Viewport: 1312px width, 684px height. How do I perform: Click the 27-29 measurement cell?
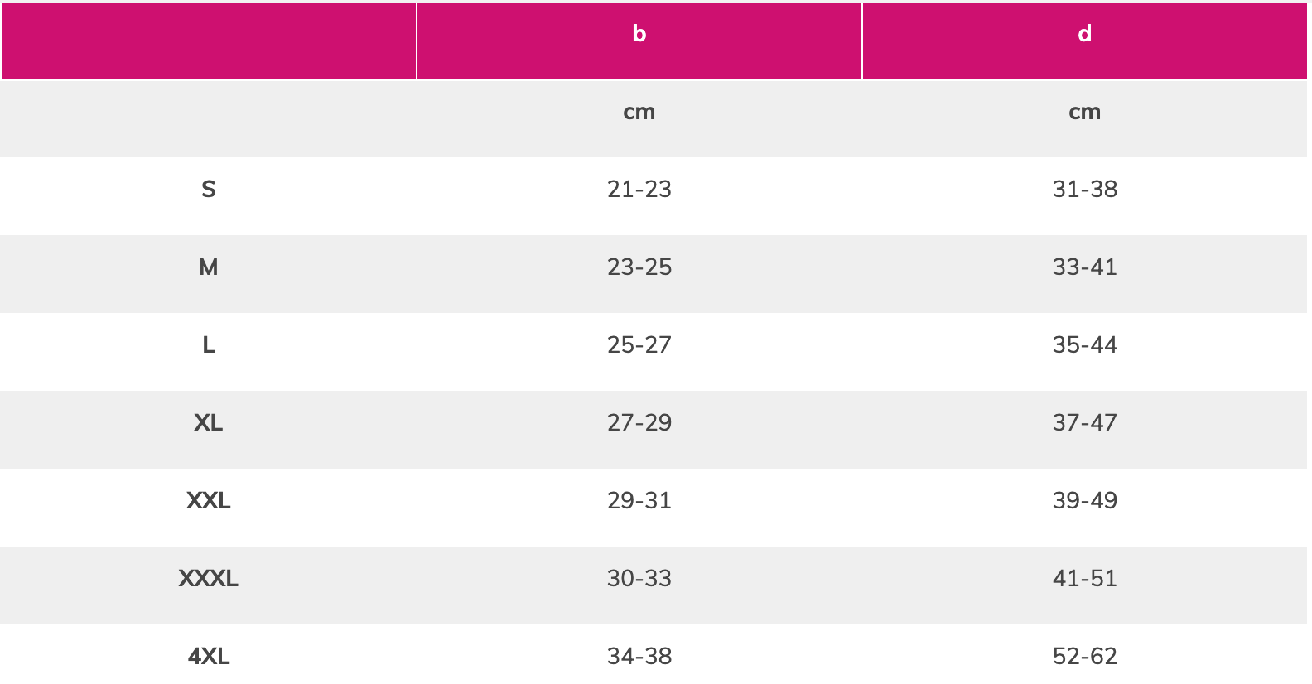(x=639, y=423)
